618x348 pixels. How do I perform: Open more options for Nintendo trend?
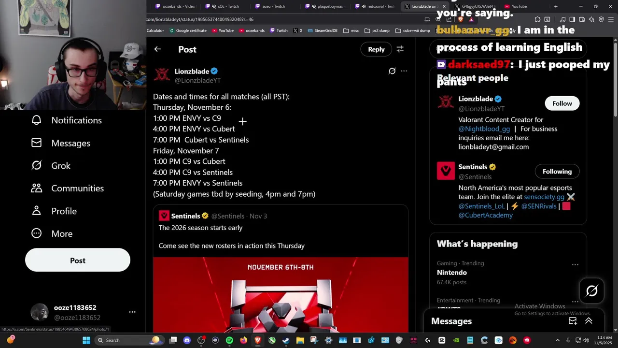[575, 264]
